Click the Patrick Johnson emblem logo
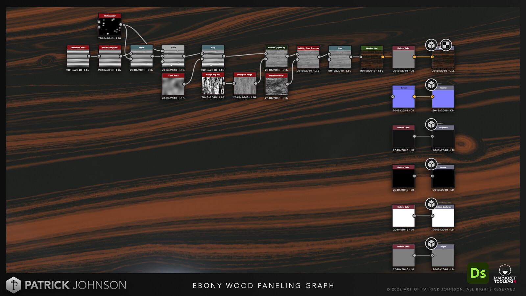 [x=13, y=285]
